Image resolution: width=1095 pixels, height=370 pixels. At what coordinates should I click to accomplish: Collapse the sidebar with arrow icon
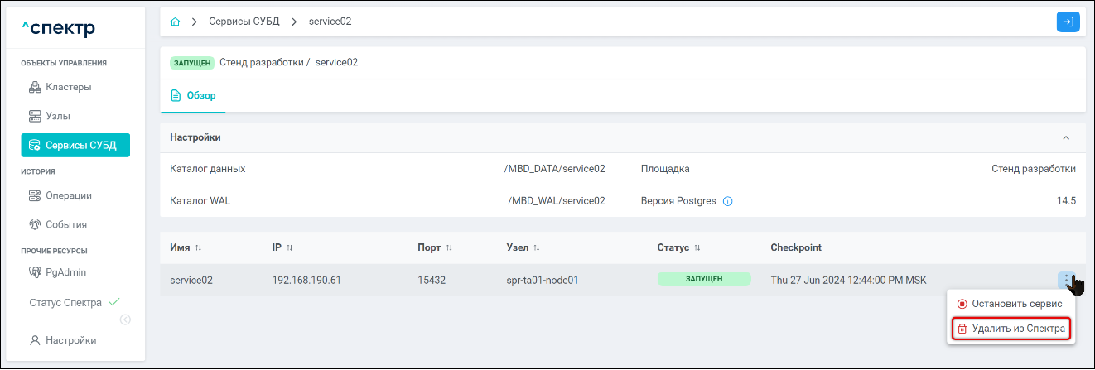125,320
